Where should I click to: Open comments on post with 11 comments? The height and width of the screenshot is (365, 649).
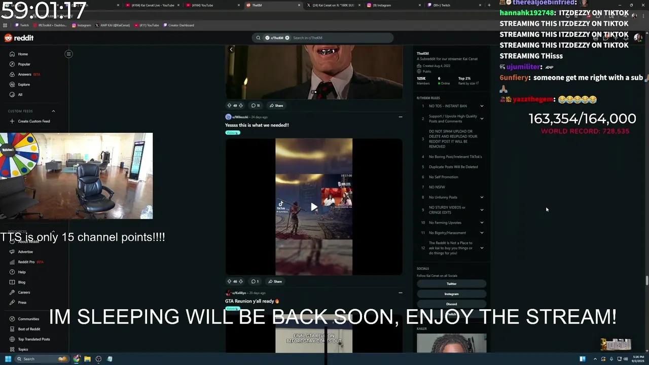click(x=256, y=105)
